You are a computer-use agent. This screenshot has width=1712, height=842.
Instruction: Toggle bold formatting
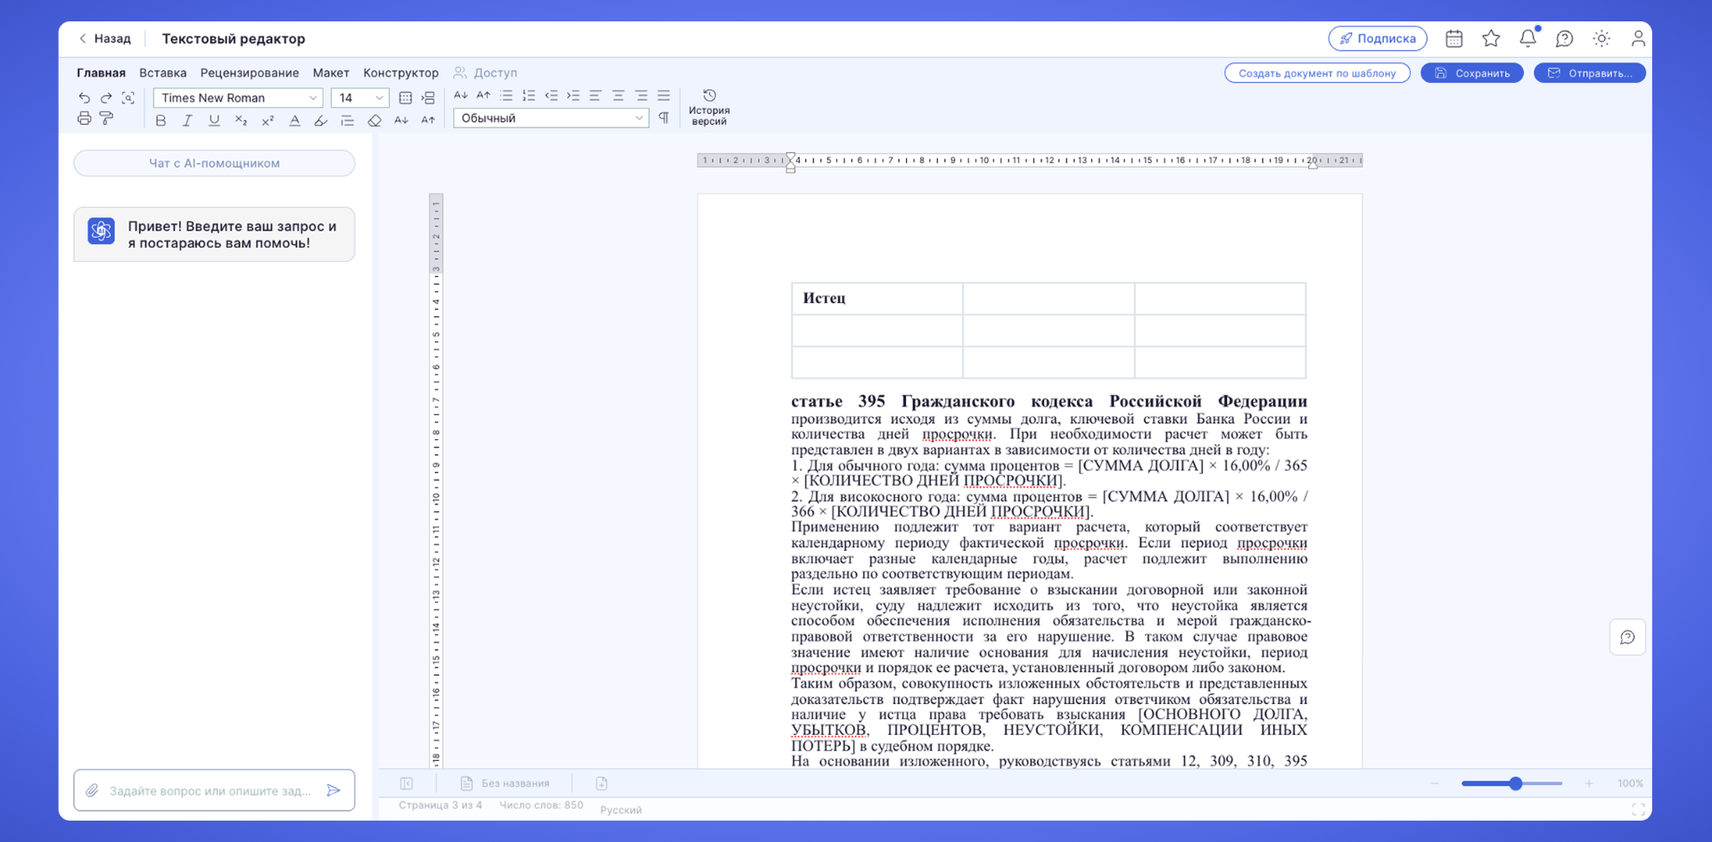tap(160, 120)
